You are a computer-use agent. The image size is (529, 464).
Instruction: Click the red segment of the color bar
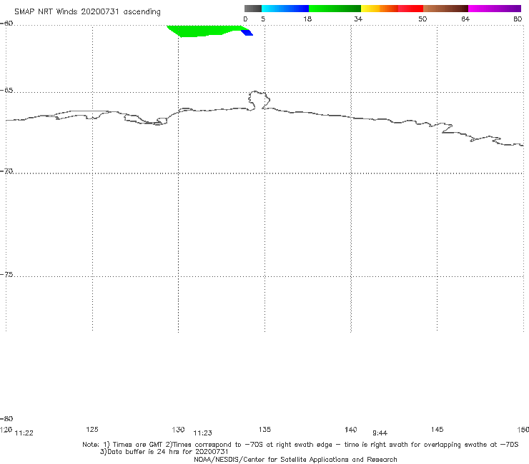[410, 9]
